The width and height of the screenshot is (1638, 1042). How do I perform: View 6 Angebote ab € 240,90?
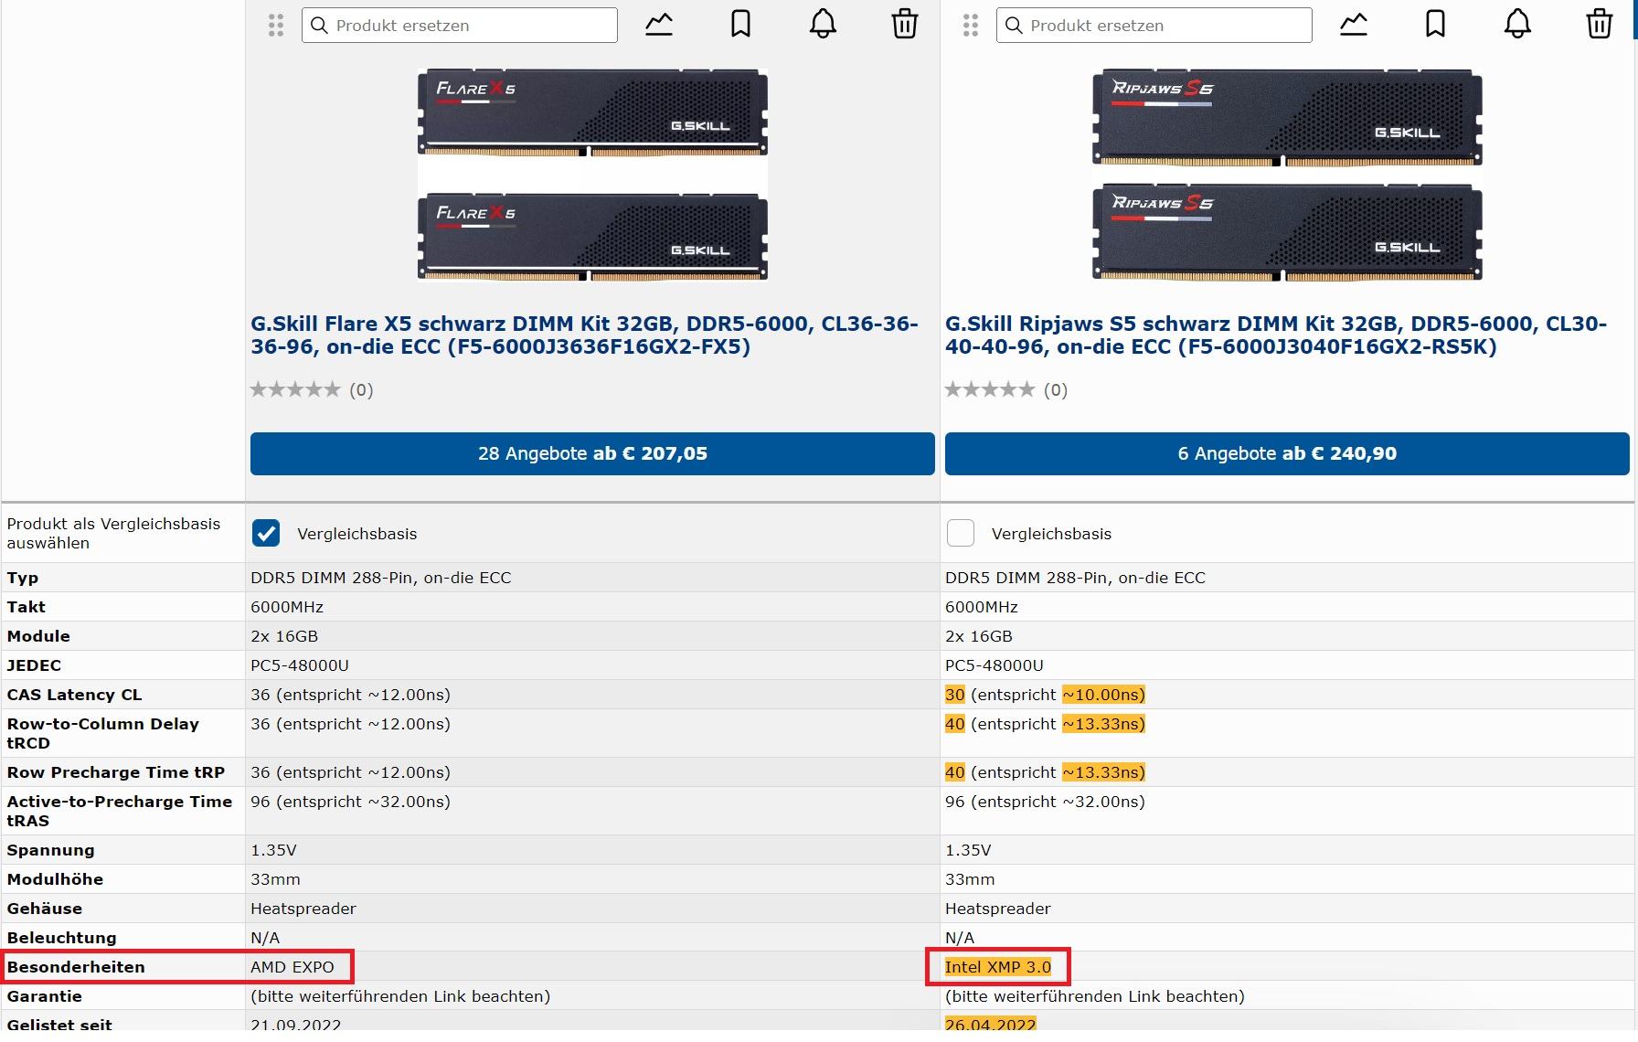1287,453
